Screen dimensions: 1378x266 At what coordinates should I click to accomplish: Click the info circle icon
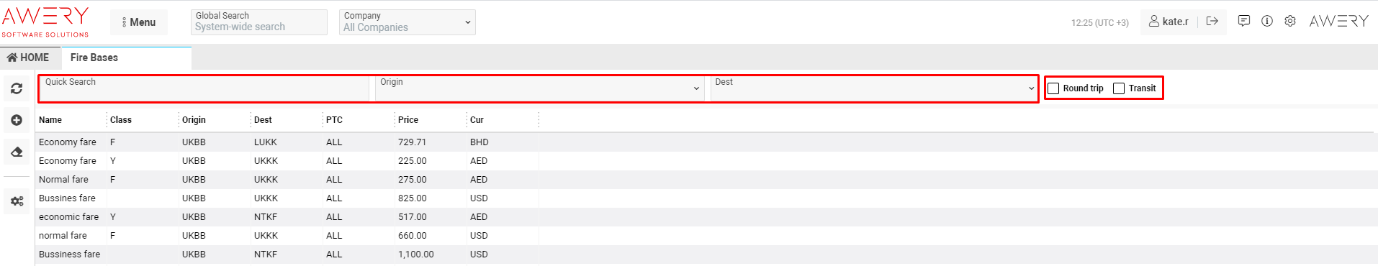[x=1267, y=21]
